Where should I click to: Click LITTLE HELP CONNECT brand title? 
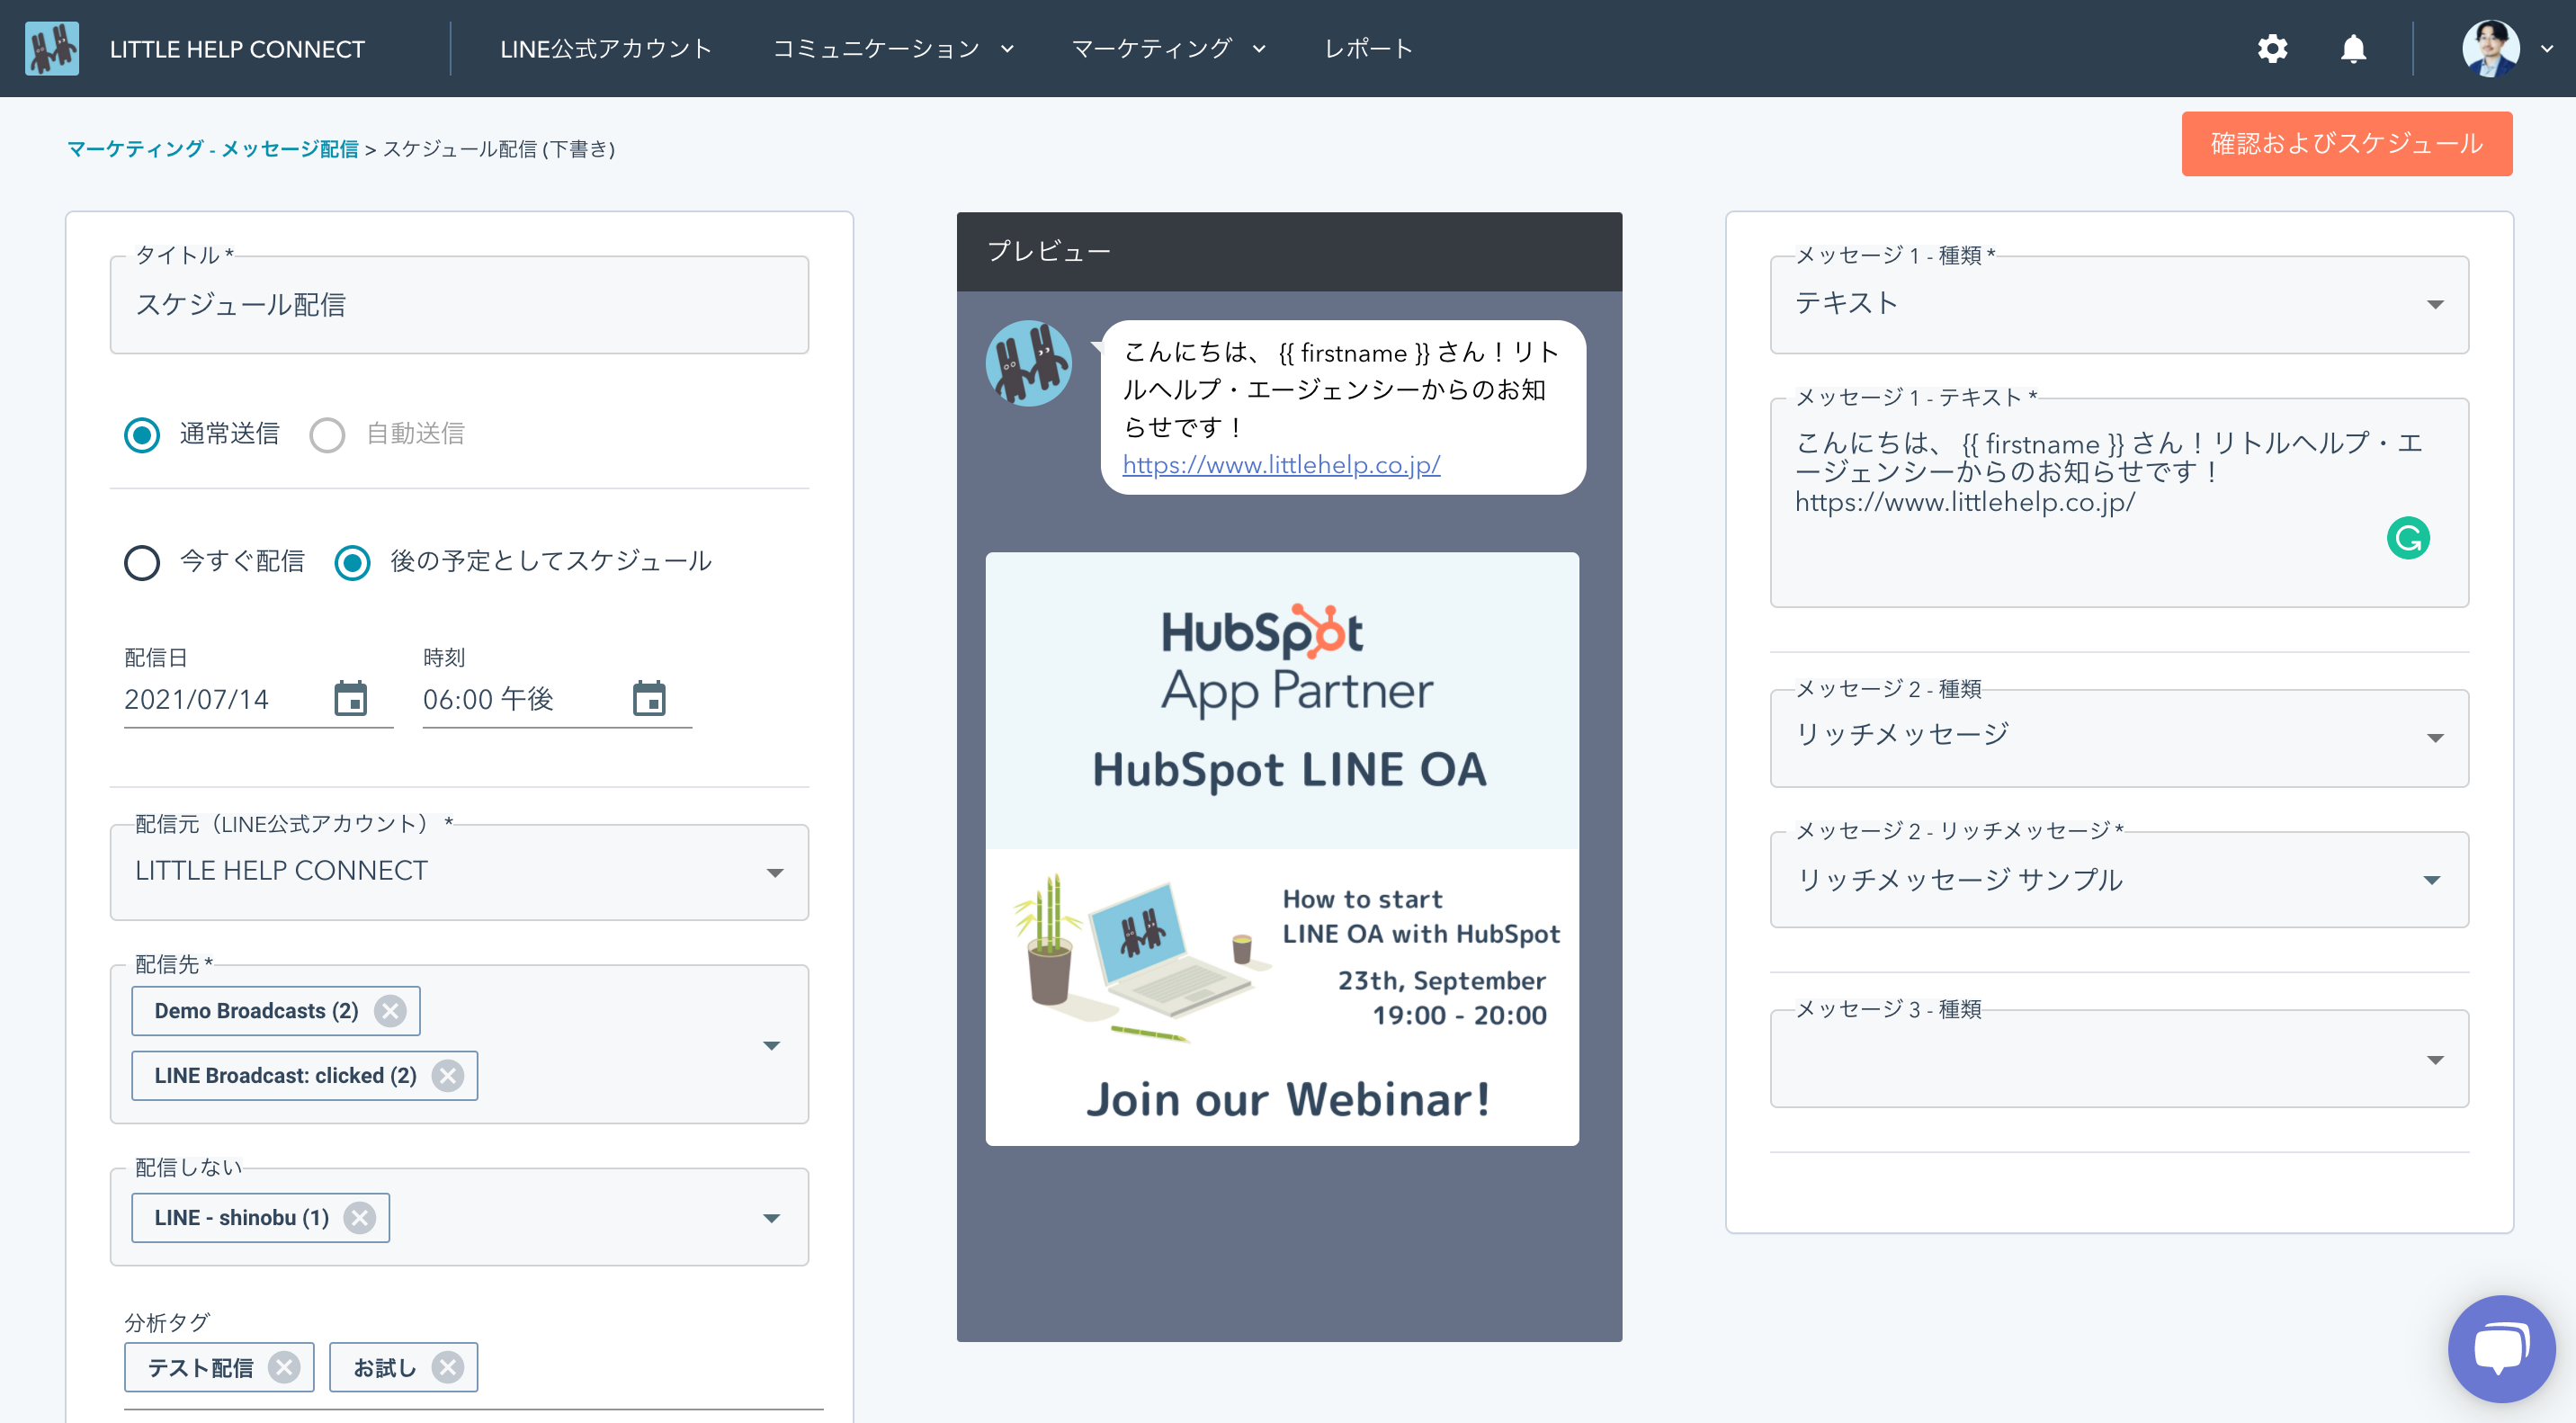coord(237,49)
